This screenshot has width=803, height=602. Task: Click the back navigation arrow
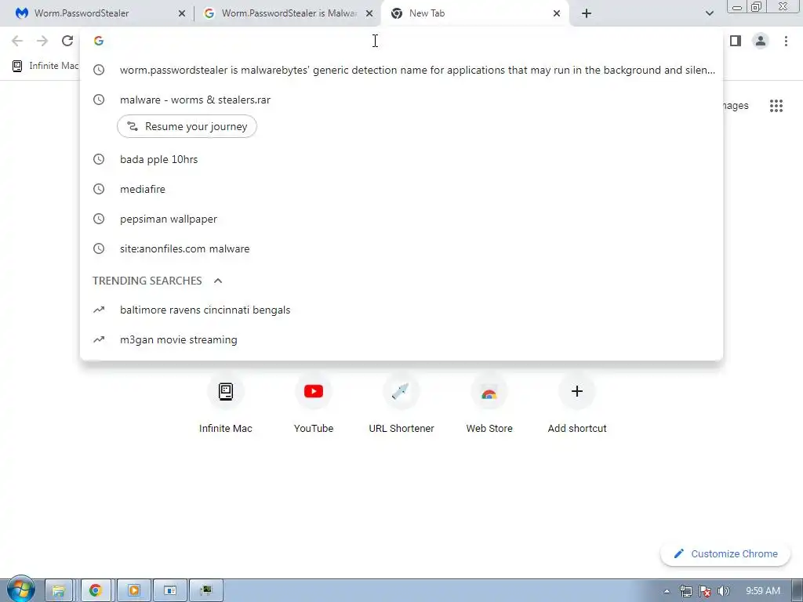[x=17, y=41]
